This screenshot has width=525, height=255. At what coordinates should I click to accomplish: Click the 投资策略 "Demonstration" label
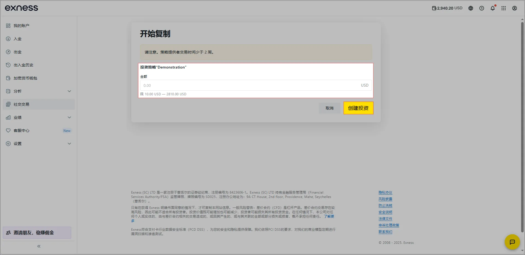(x=163, y=67)
